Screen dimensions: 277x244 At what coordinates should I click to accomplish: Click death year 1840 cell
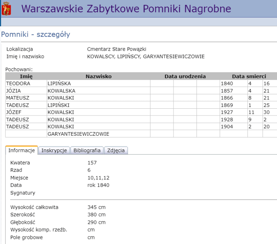[234, 83]
